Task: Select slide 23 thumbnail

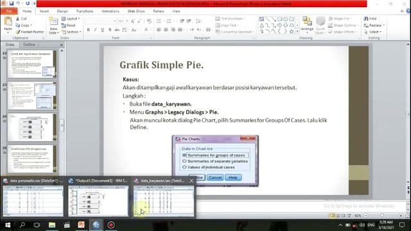Action: pyautogui.click(x=32, y=96)
